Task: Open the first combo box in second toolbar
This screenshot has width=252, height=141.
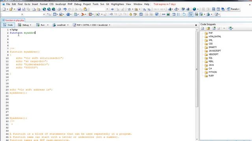Action: point(22,14)
